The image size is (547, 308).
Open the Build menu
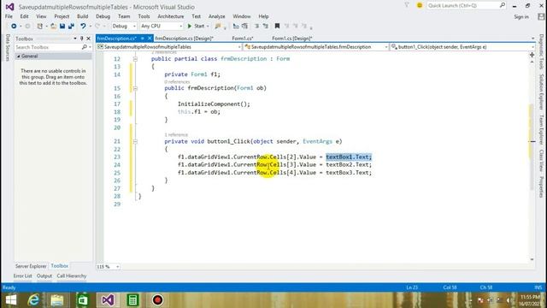pyautogui.click(x=82, y=16)
